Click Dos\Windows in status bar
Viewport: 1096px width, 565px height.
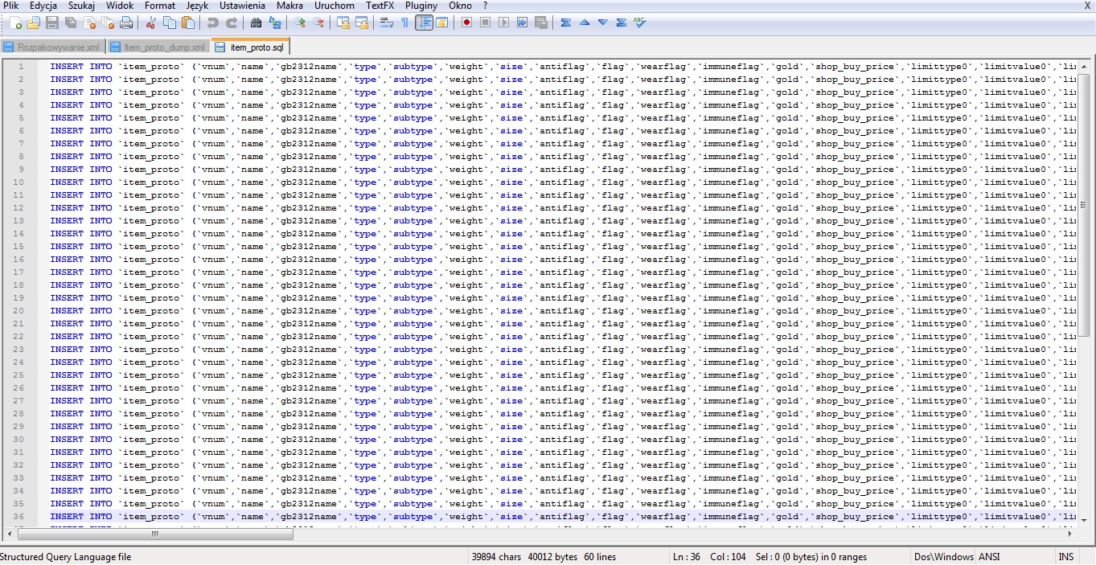tap(943, 556)
